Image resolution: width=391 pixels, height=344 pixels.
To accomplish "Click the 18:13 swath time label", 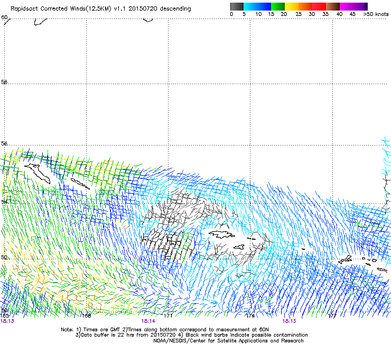I will tap(7, 321).
